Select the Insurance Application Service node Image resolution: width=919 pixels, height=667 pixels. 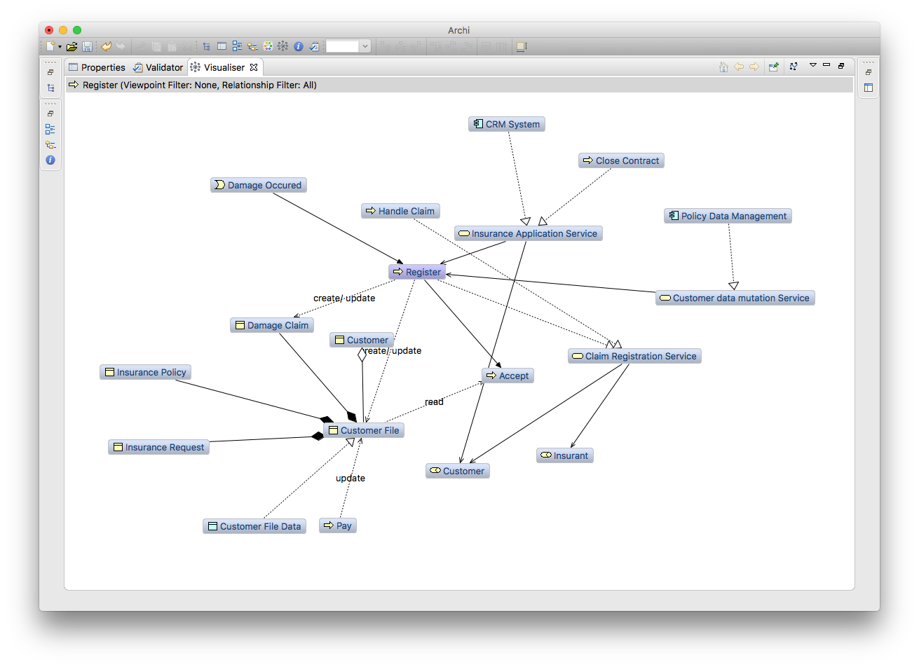(529, 233)
